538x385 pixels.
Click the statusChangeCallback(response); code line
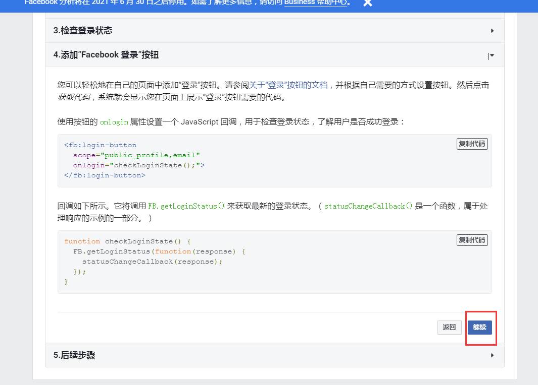click(153, 262)
